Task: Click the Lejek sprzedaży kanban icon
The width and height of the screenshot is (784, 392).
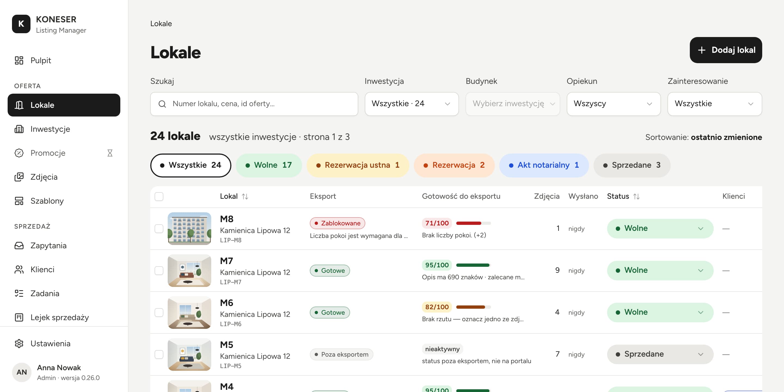Action: (19, 317)
